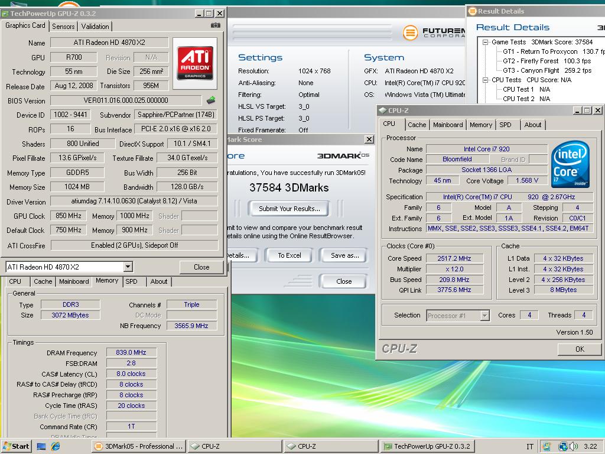Screen dimensions: 605x454
Task: Select SPD tab in the memory CPU-Z window
Action: click(131, 281)
